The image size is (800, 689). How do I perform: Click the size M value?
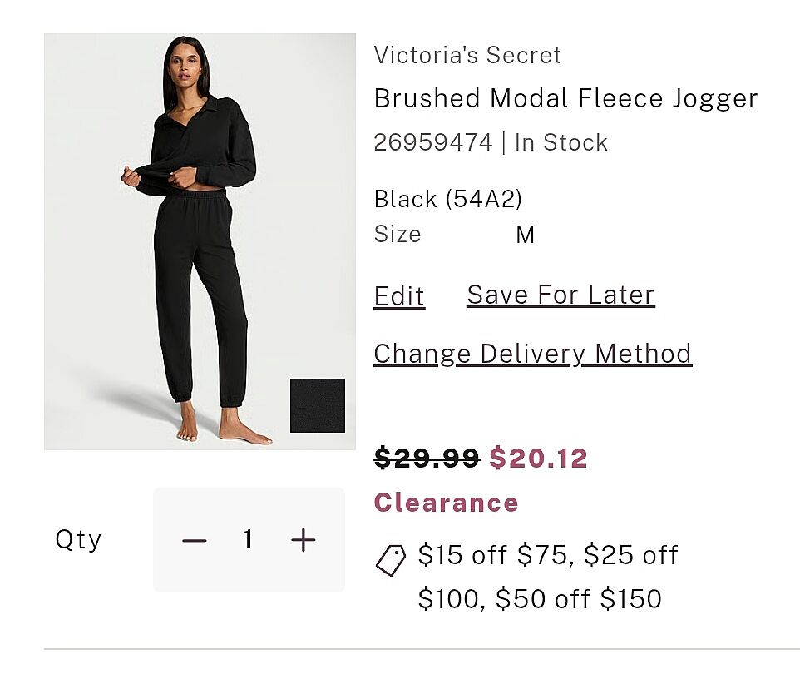coord(525,235)
